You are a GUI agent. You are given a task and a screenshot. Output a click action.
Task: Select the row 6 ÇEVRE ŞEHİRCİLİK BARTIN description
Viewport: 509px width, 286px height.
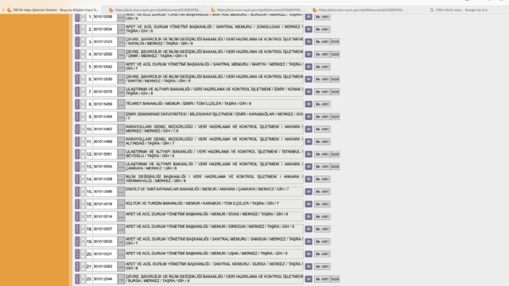214,79
